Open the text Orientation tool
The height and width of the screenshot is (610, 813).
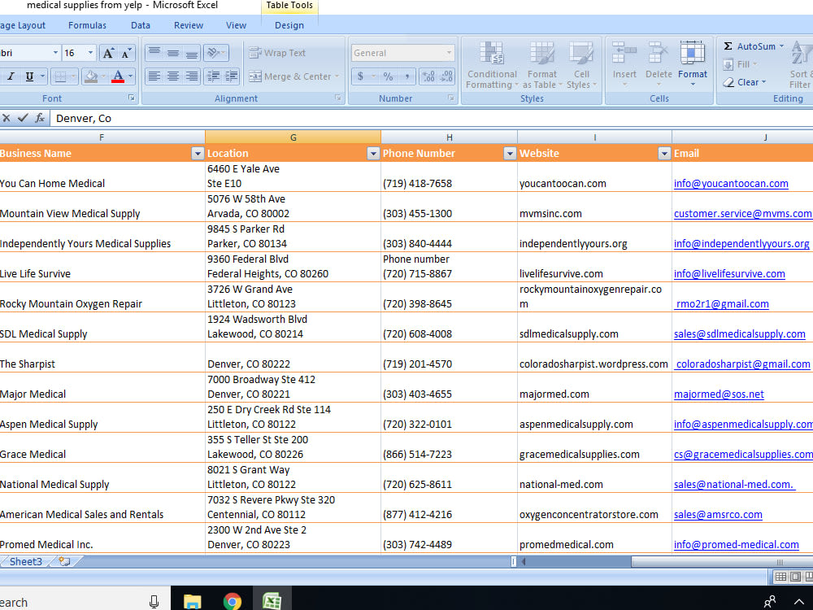[x=215, y=53]
